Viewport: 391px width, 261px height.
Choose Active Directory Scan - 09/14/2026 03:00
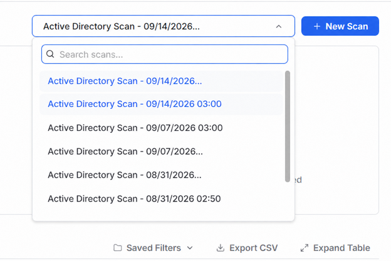pos(161,104)
